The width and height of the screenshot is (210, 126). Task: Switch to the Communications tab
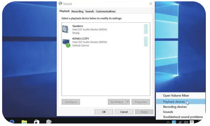(x=106, y=11)
